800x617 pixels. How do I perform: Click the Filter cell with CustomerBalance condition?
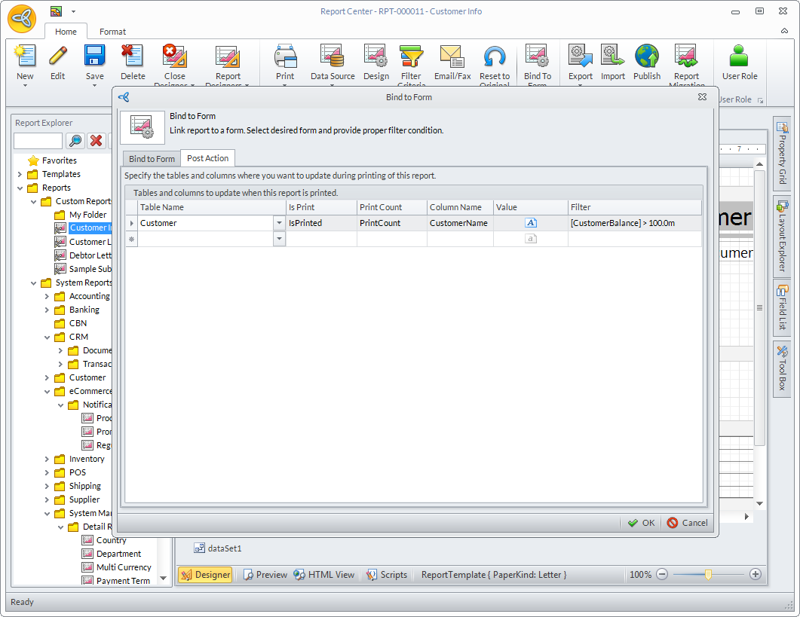(x=633, y=223)
